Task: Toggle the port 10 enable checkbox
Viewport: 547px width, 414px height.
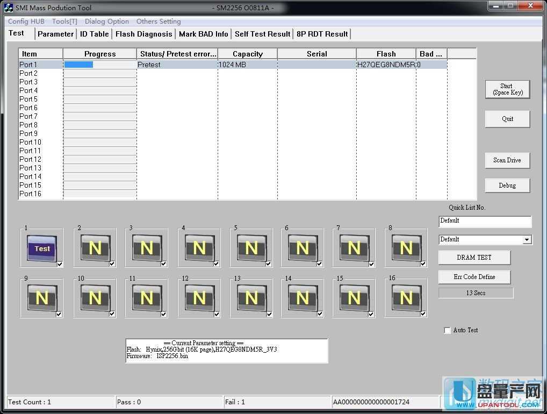Action: tap(112, 314)
